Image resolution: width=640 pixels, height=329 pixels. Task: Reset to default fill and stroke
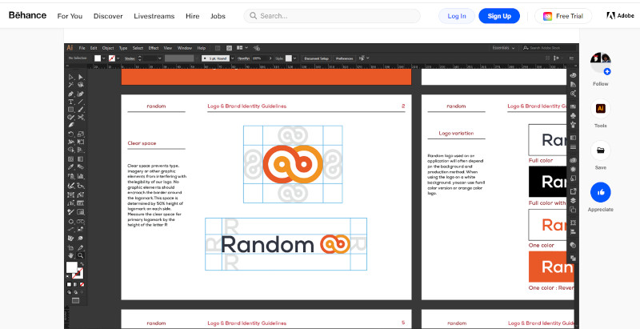tap(68, 276)
